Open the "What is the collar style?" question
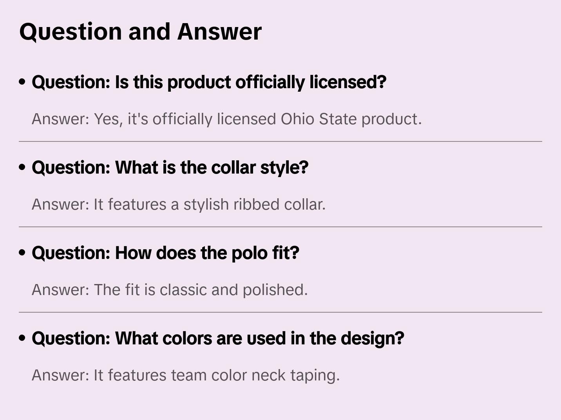Image resolution: width=561 pixels, height=420 pixels. 170,168
